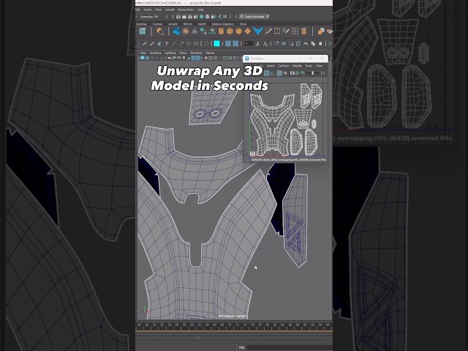Screen dimensions: 468x351
Task: Click the crosshair target icon in pencil toolbar
Action: coord(206,44)
